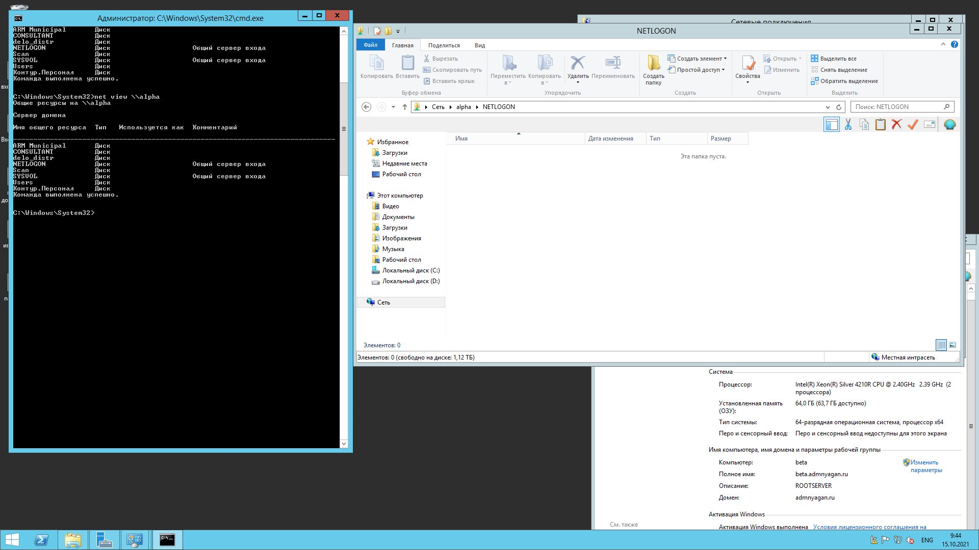The width and height of the screenshot is (979, 550).
Task: Click the rename field icon in the lower toolbar
Action: (930, 124)
